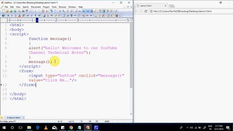Click the Paste clipboard icon
The height and width of the screenshot is (131, 233).
pyautogui.click(x=43, y=11)
